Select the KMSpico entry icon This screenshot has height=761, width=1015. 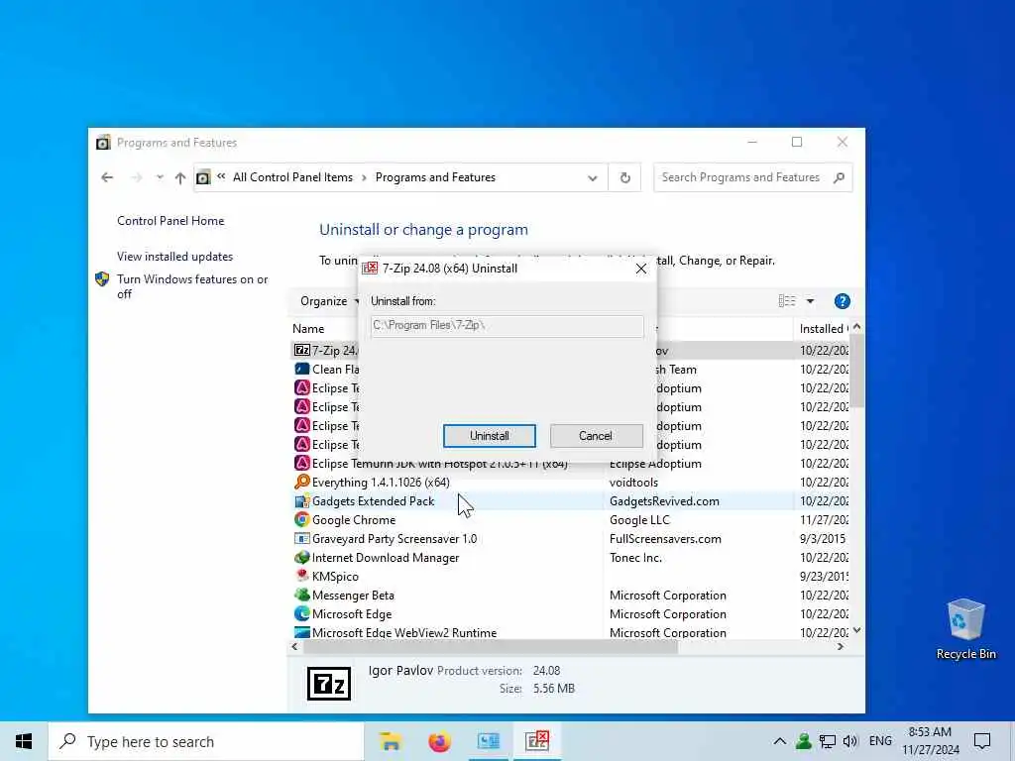pyautogui.click(x=301, y=576)
